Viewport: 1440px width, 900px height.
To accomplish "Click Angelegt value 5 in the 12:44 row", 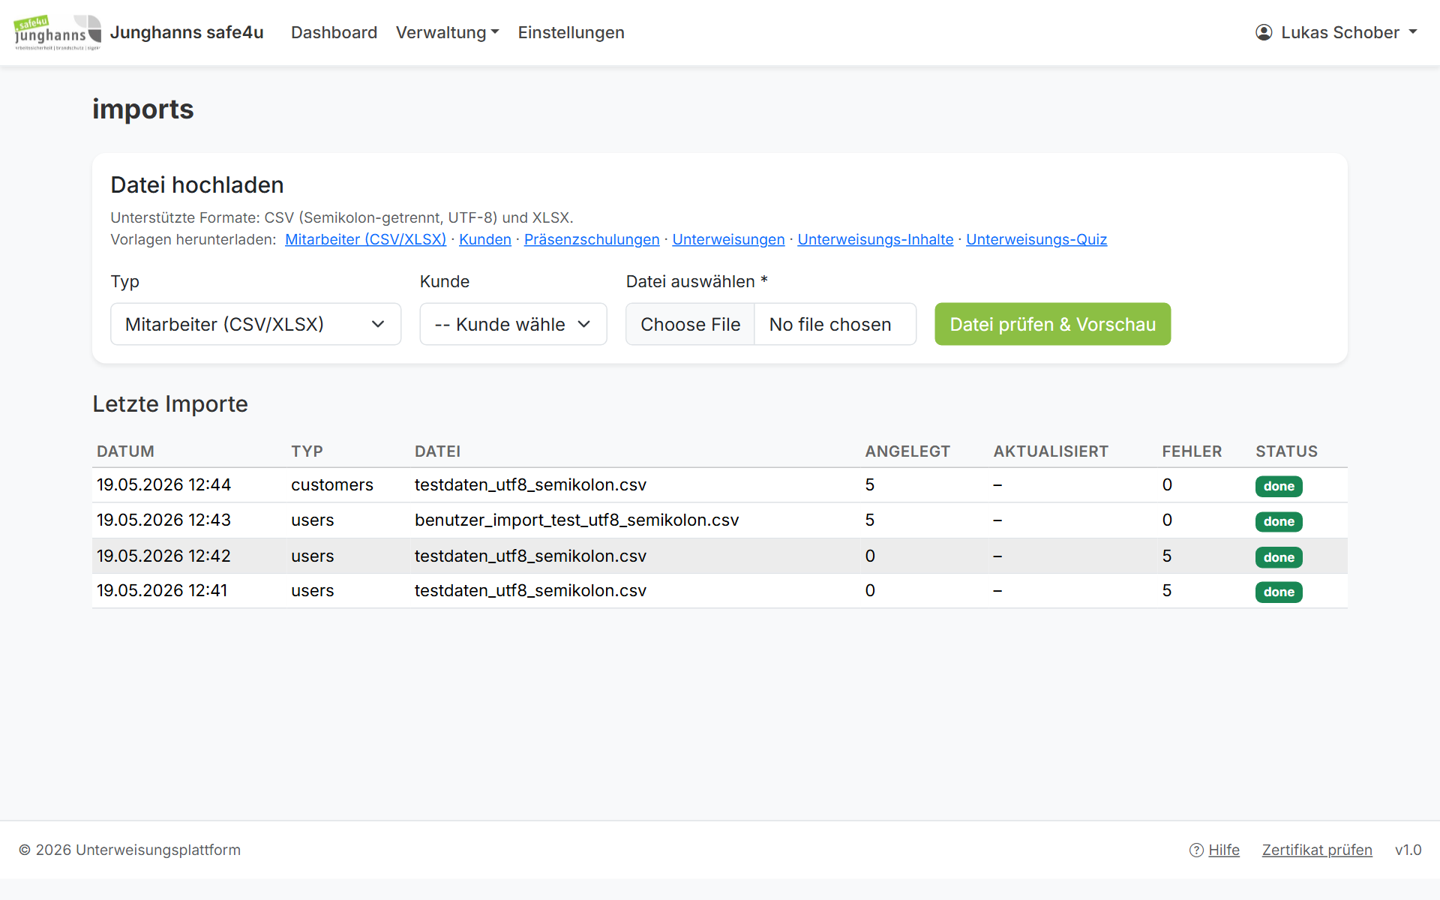I will (870, 484).
